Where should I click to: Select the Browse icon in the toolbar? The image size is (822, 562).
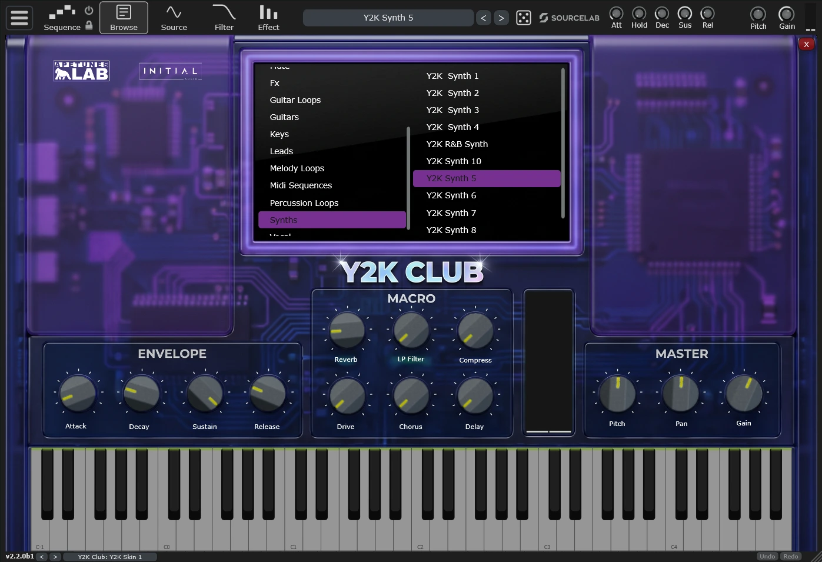124,17
